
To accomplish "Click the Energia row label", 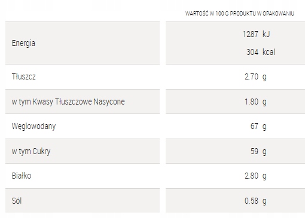I will tap(23, 43).
